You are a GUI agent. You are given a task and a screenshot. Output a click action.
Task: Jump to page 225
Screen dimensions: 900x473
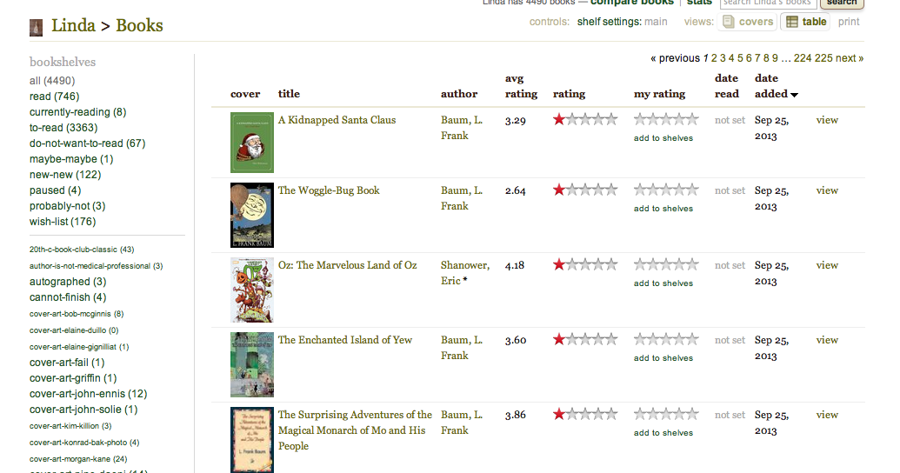823,58
